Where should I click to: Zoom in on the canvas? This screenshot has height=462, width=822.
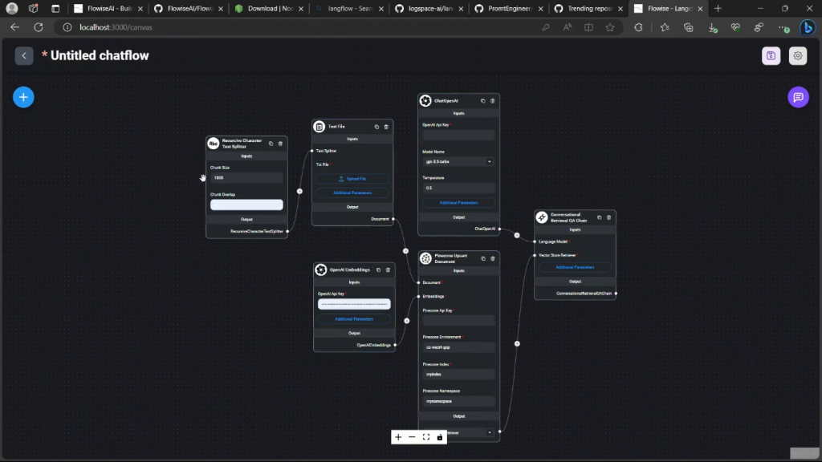pyautogui.click(x=398, y=437)
